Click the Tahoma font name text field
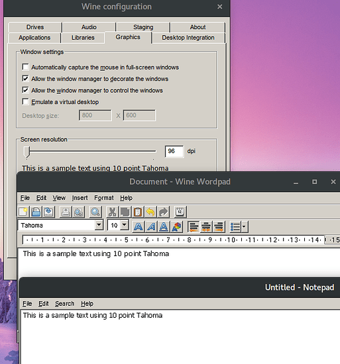This screenshot has height=364, width=340. click(57, 225)
